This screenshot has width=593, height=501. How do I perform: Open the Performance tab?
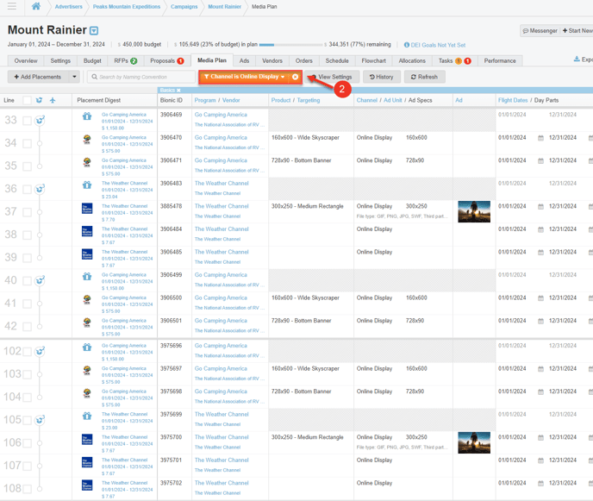click(500, 61)
